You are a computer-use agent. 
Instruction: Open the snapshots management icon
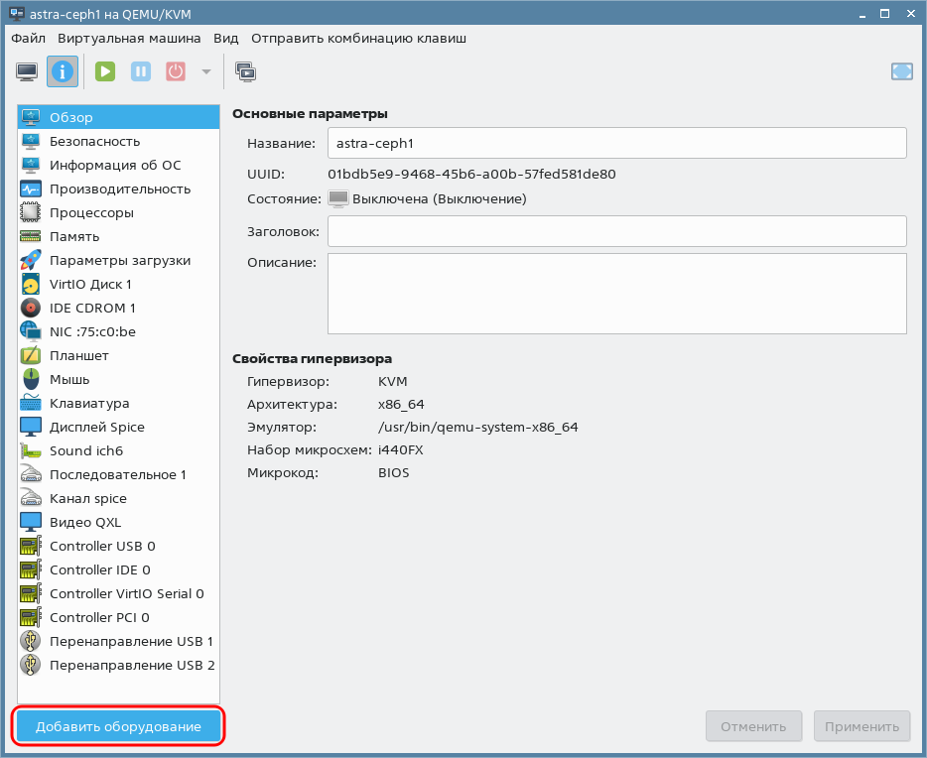[x=245, y=71]
